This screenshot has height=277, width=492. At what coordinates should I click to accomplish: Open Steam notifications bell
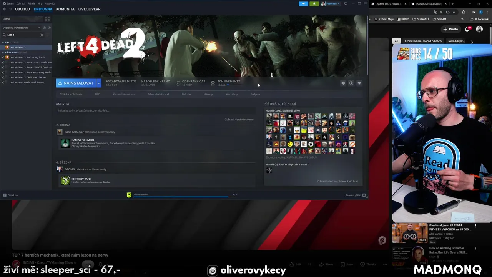tap(314, 3)
